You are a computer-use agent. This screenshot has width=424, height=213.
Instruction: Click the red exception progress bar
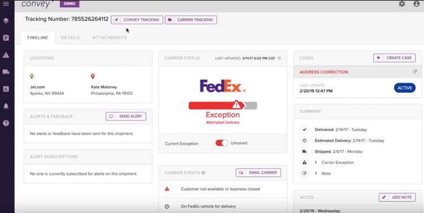(x=223, y=105)
